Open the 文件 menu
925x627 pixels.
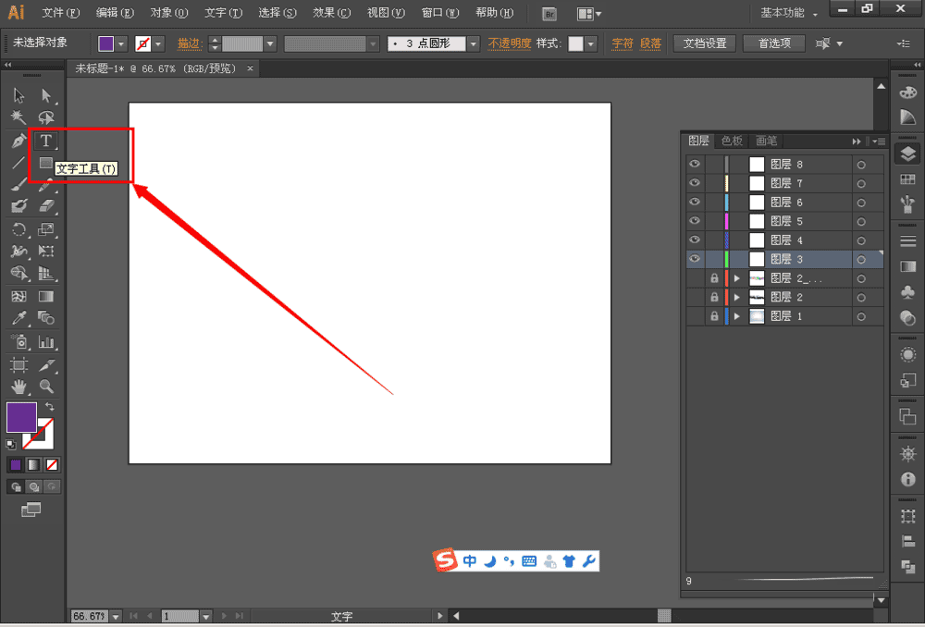[61, 13]
